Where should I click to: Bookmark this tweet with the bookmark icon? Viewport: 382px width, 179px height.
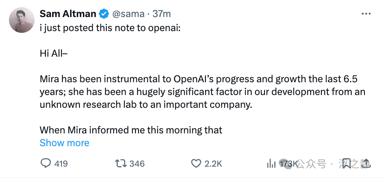point(347,163)
